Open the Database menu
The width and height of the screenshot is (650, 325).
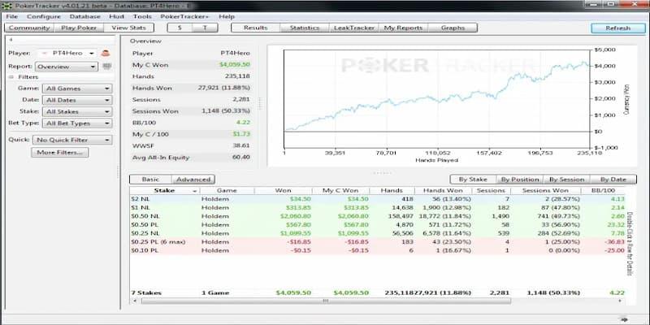[x=85, y=16]
